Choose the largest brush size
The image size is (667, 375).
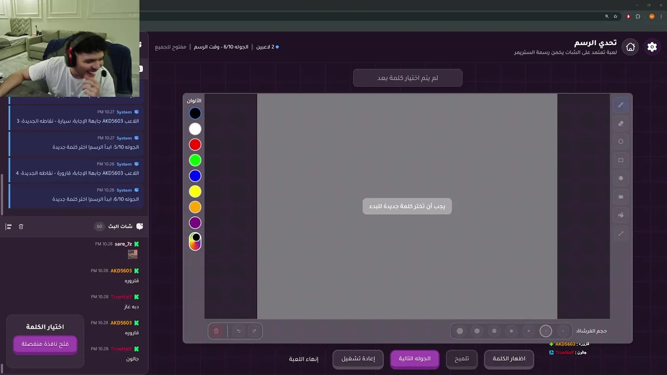460,331
